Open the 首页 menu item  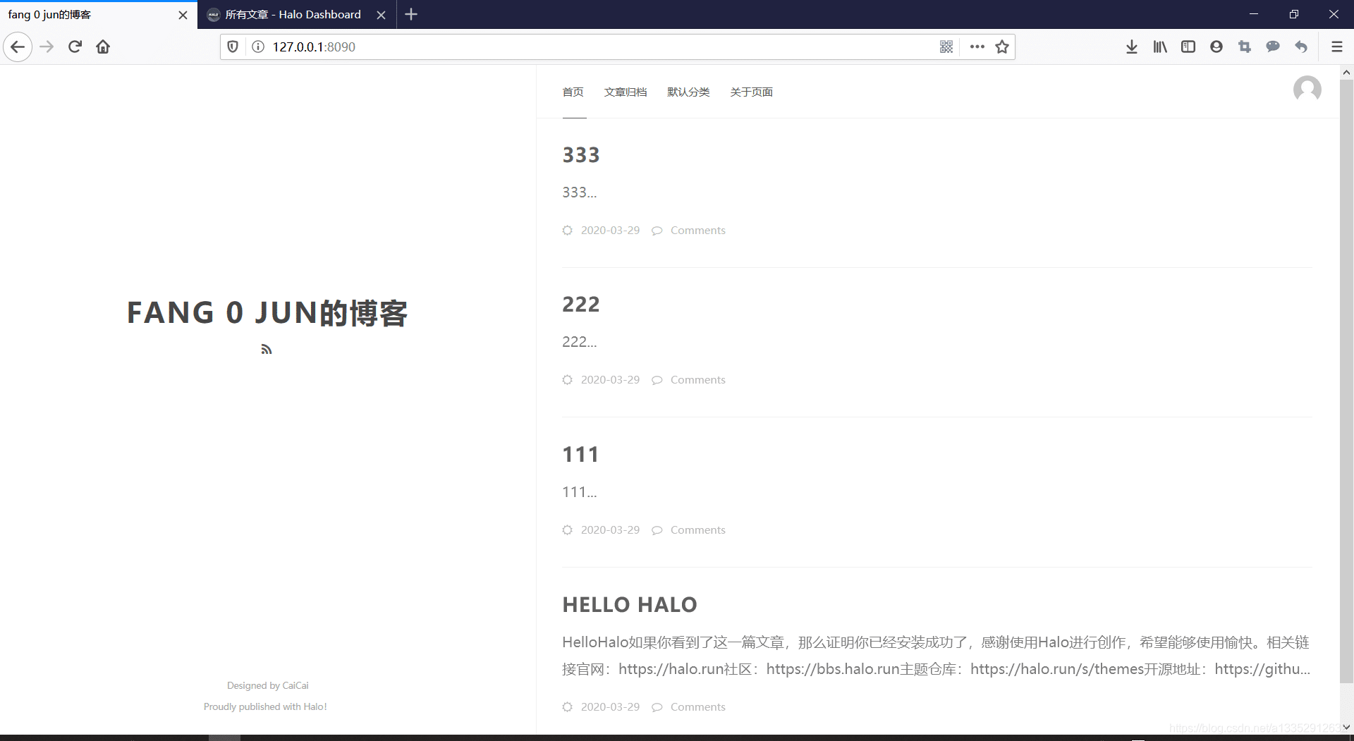pos(573,92)
